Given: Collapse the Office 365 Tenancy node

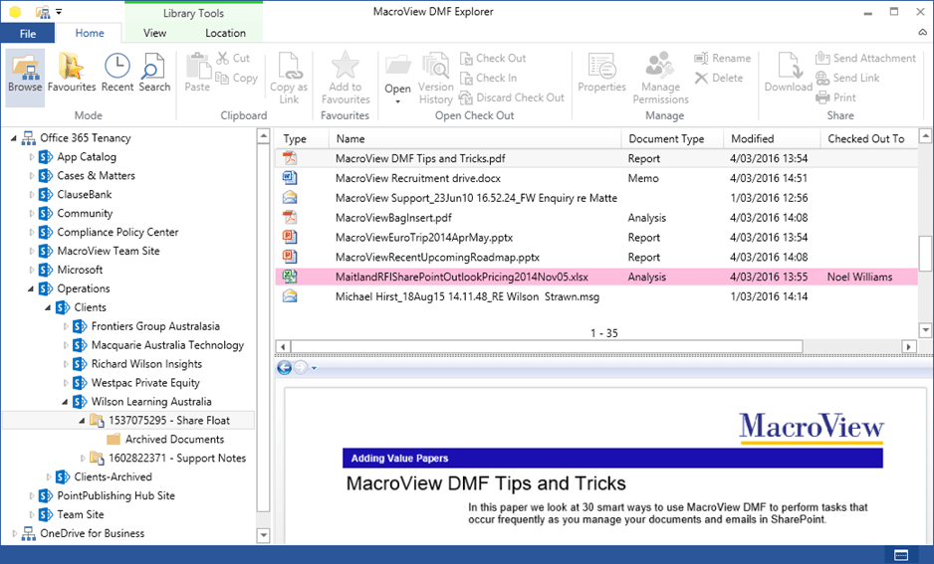Looking at the screenshot, I should (x=13, y=138).
